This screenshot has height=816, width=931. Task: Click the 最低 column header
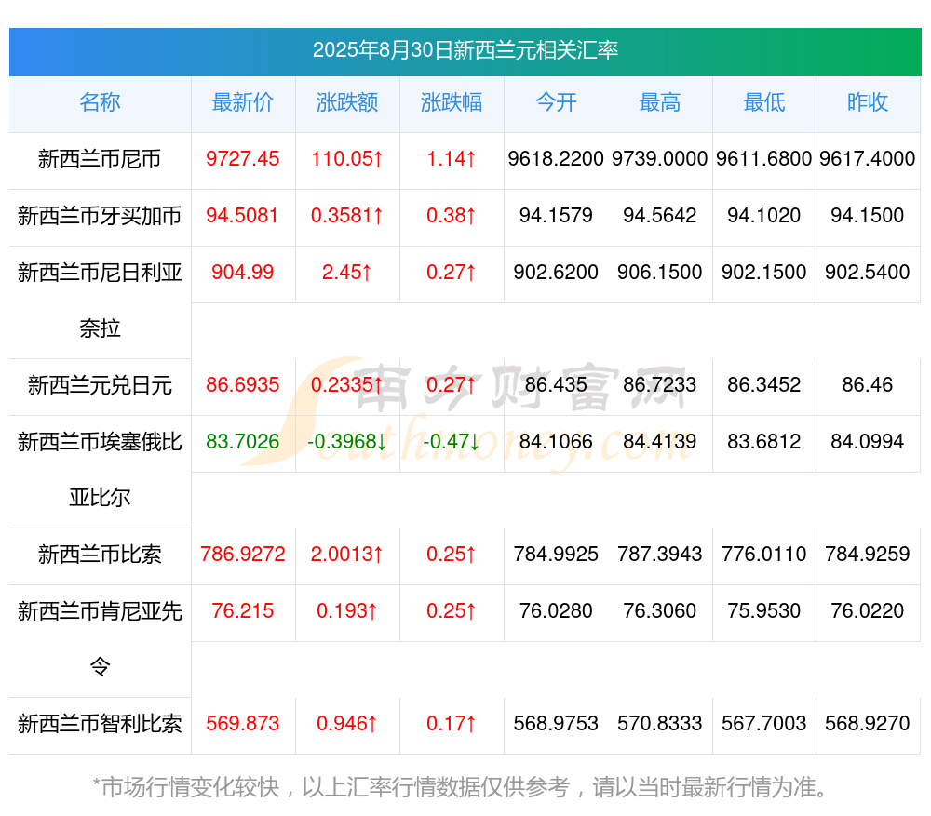(x=764, y=102)
